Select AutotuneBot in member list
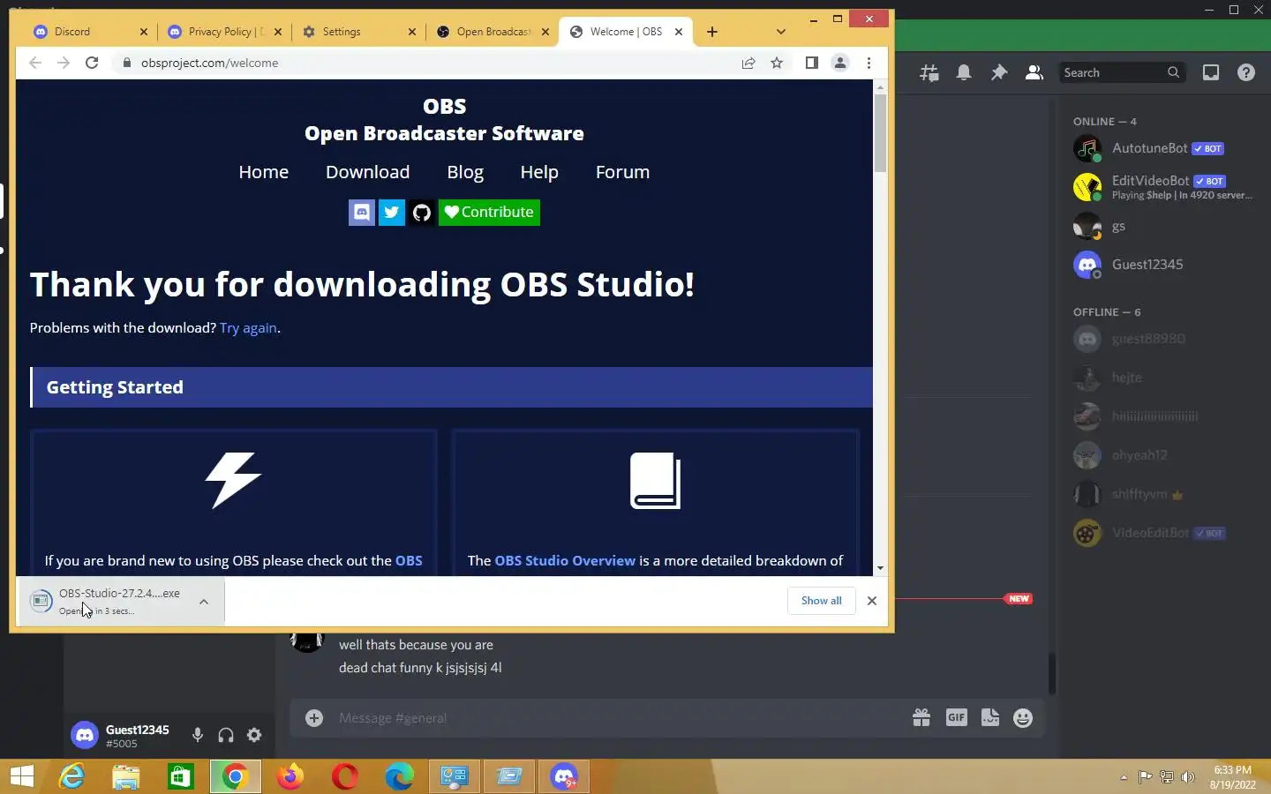 coord(1163,148)
